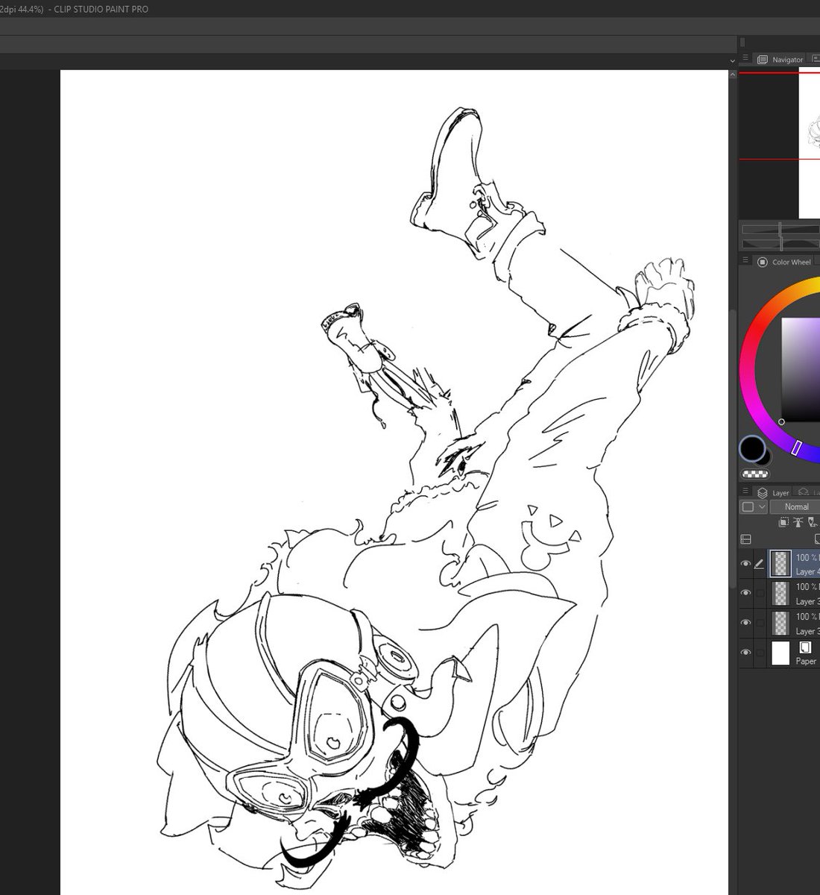
Task: Click the layer palette color box
Action: [x=748, y=507]
